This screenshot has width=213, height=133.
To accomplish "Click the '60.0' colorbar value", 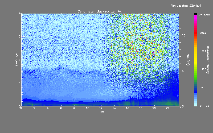I will click(204, 88).
